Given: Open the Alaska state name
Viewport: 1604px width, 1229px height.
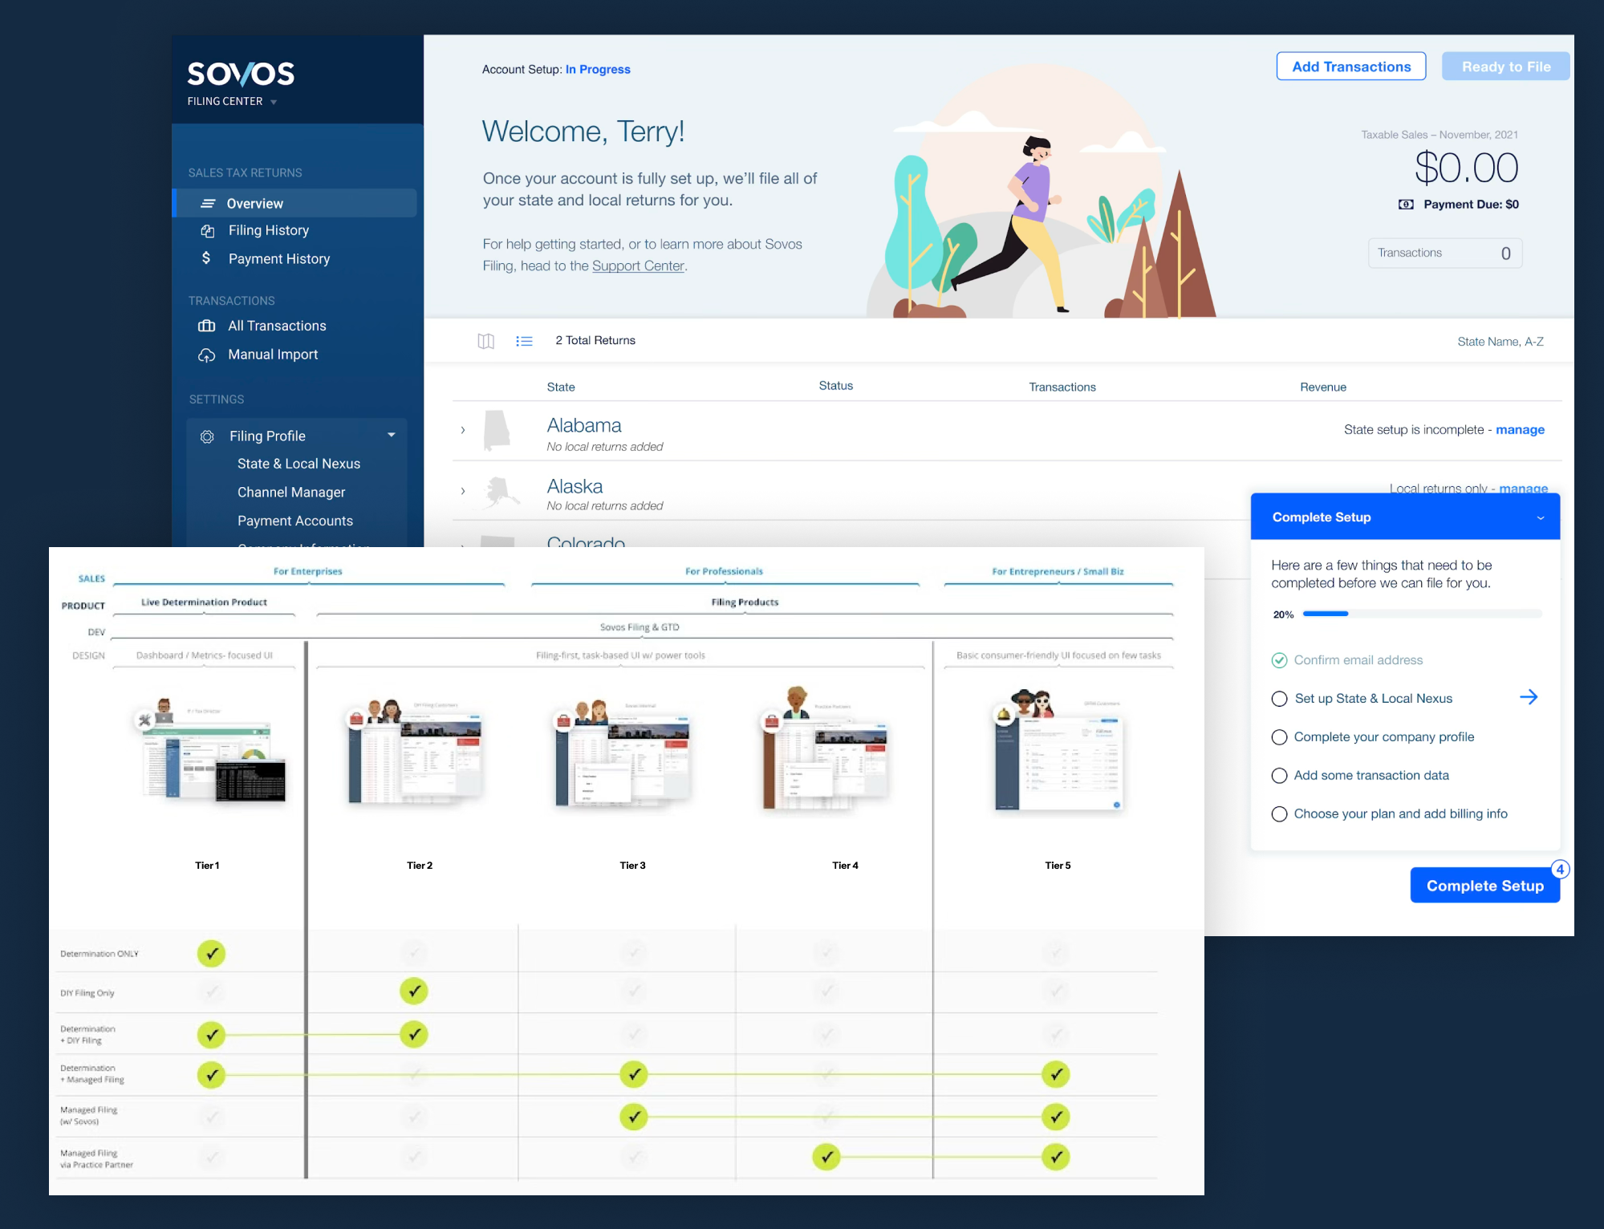Looking at the screenshot, I should [575, 486].
